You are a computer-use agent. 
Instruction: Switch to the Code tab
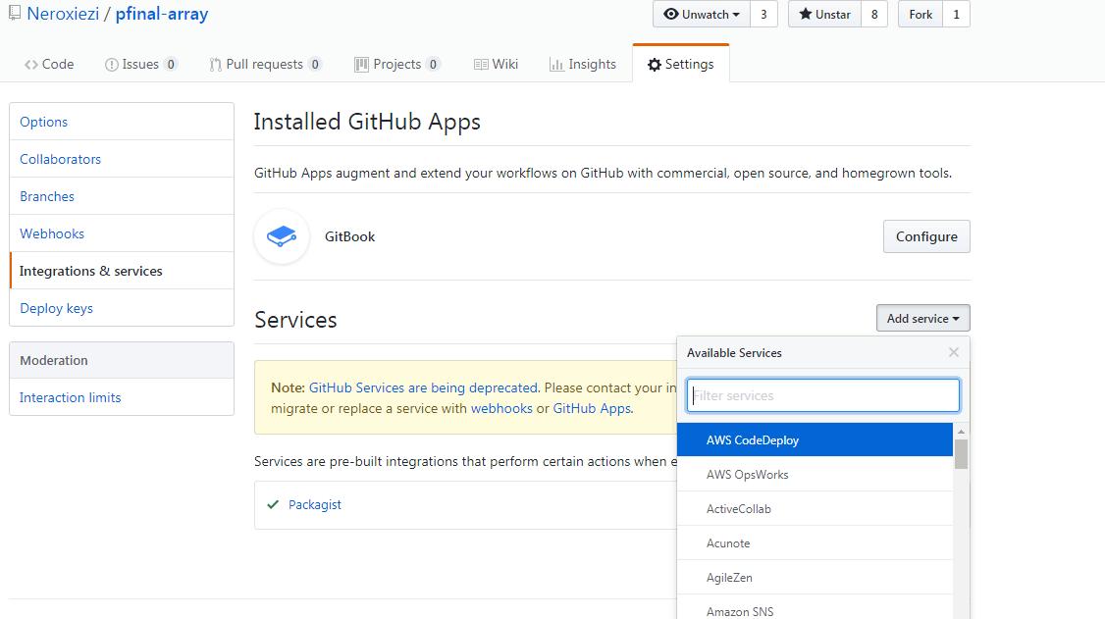pos(49,64)
